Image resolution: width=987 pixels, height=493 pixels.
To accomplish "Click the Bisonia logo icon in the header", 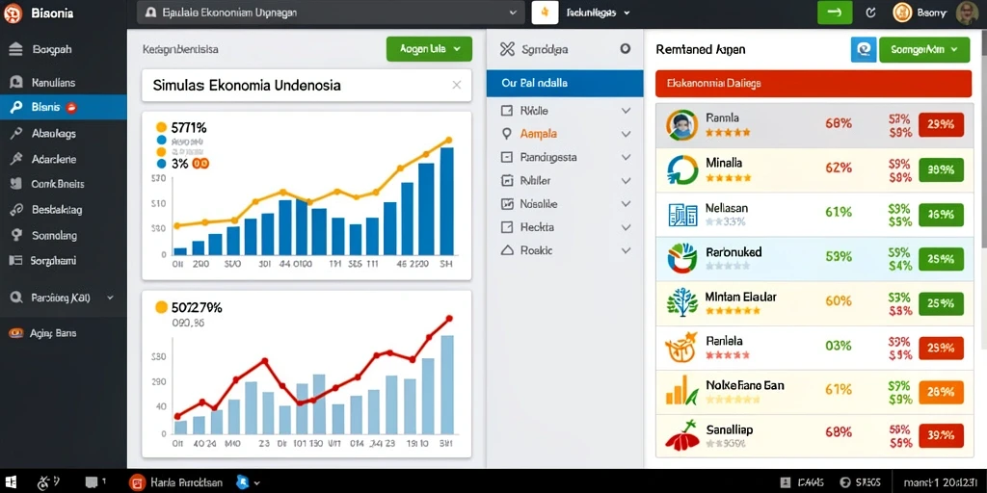I will coord(13,13).
